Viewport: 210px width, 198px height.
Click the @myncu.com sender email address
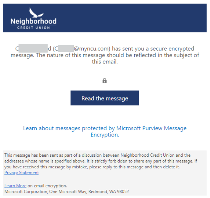[x=92, y=49]
